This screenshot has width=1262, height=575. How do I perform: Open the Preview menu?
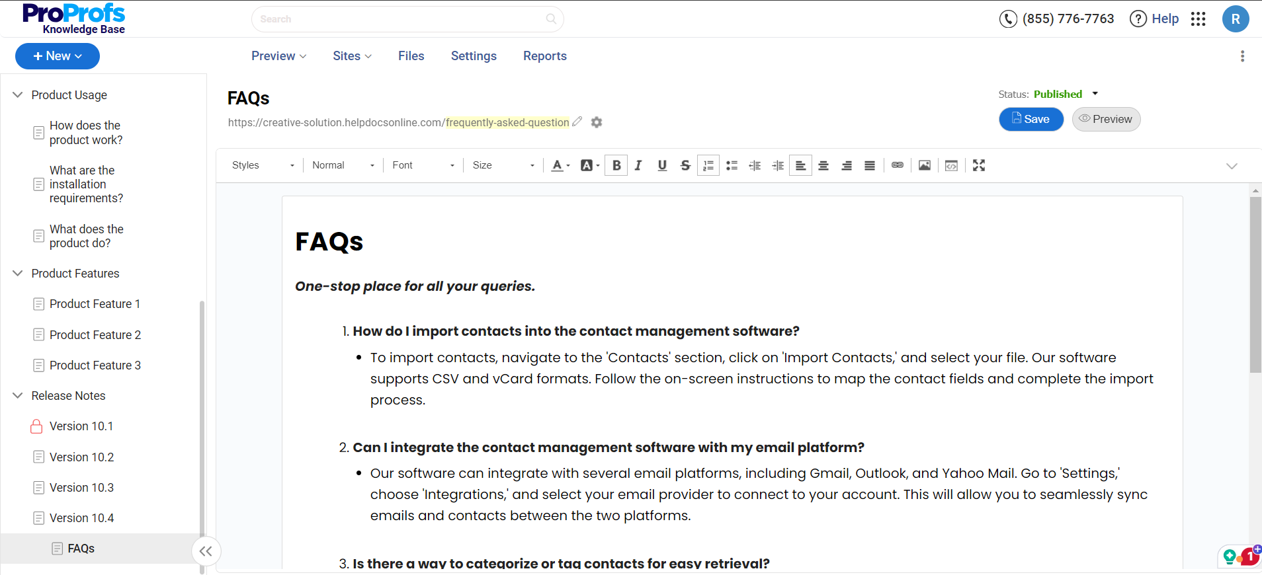[279, 56]
